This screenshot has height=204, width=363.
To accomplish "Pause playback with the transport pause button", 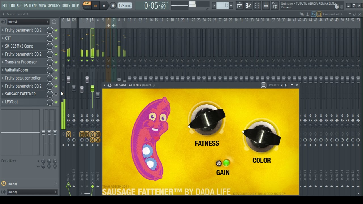I will pyautogui.click(x=96, y=5).
